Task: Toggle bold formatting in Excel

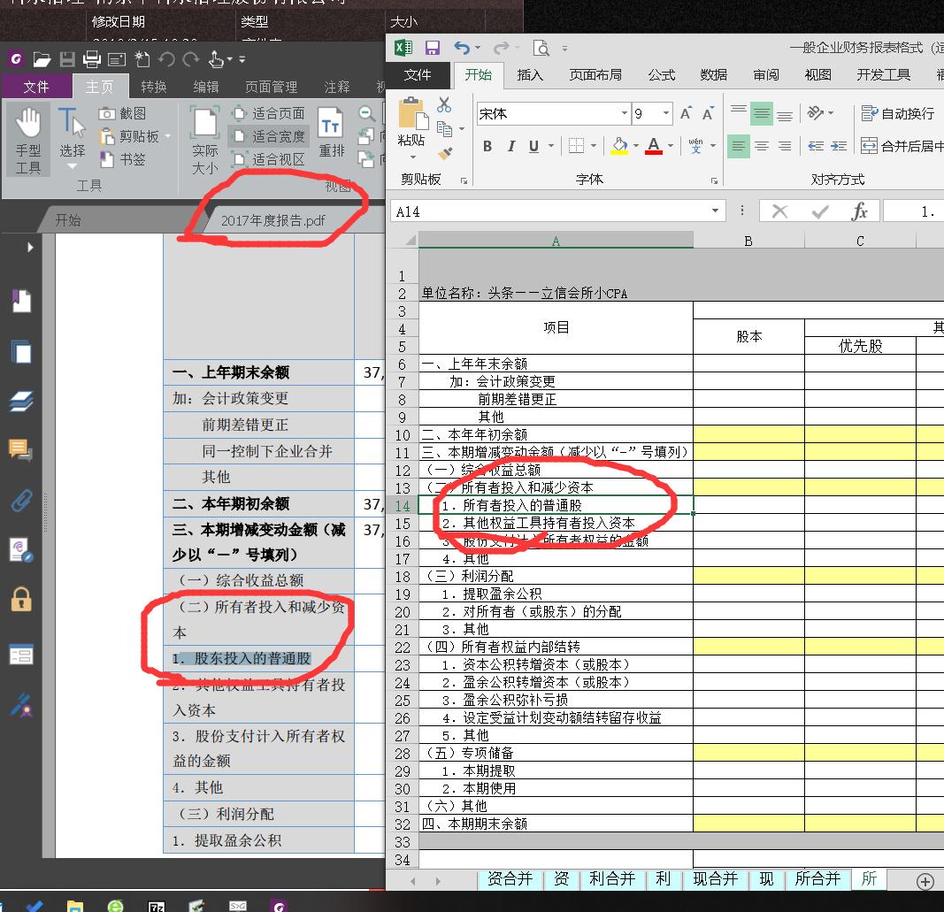Action: coord(487,147)
